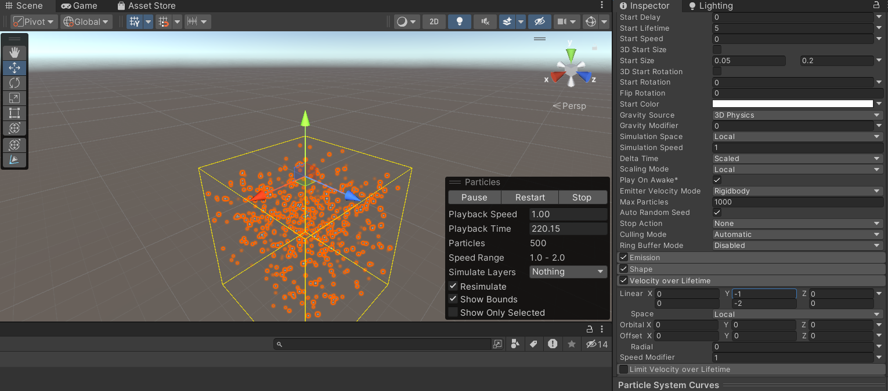888x391 pixels.
Task: Click the Search by Label tag icon
Action: tap(533, 344)
